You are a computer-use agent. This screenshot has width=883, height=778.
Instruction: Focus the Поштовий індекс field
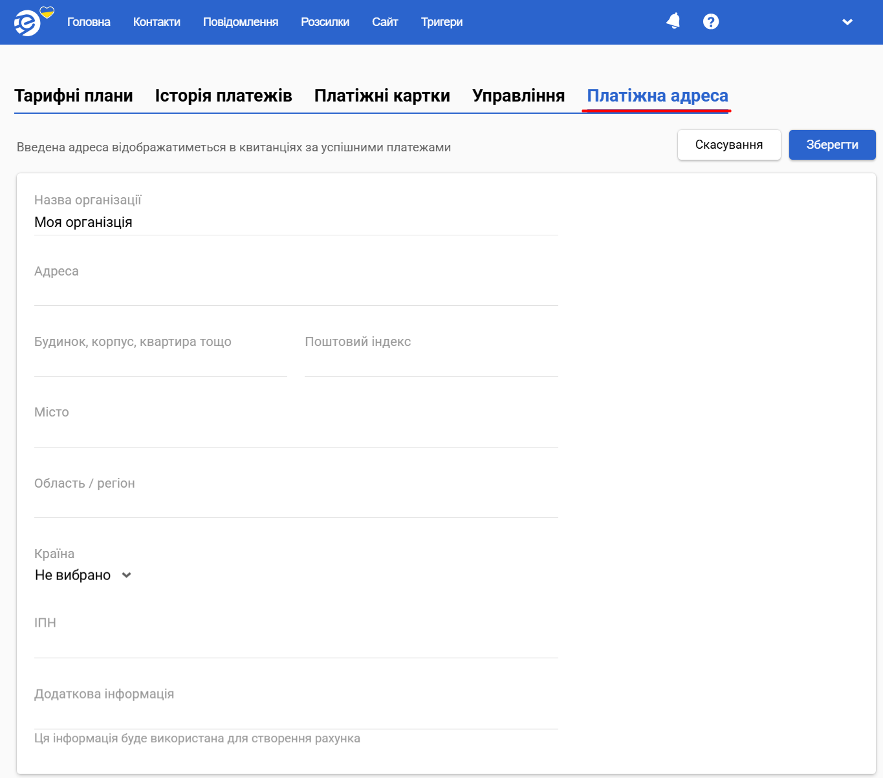coord(431,363)
